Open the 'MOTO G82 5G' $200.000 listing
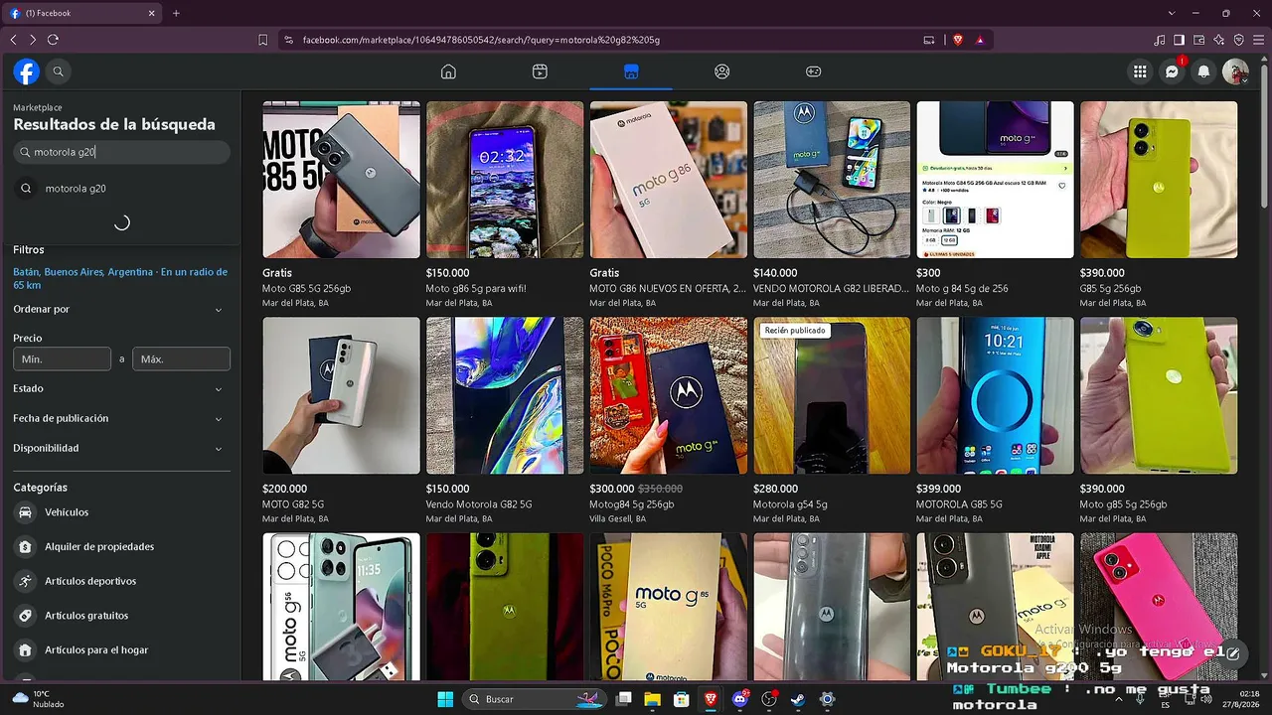 [x=341, y=421]
